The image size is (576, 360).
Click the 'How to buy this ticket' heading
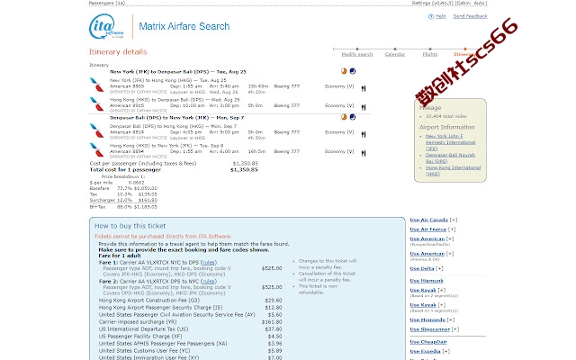(130, 226)
